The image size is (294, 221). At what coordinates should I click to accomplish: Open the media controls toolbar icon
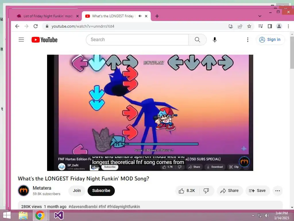click(260, 26)
